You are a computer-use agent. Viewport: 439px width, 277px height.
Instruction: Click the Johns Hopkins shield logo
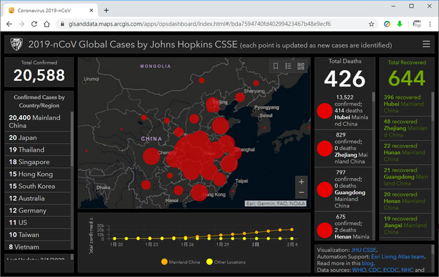pos(16,44)
